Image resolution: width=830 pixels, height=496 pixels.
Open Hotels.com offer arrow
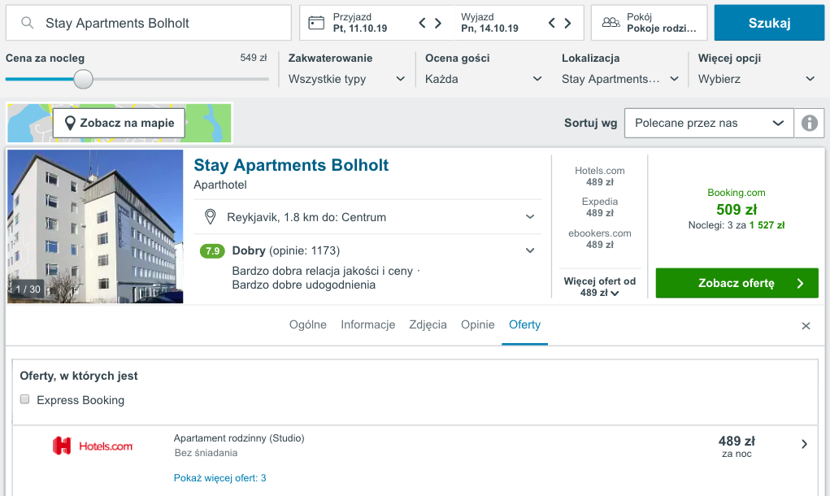[x=804, y=444]
